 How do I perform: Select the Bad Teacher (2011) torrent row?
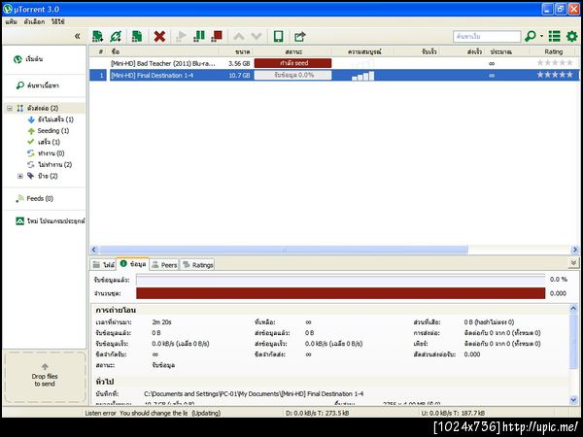[334, 63]
